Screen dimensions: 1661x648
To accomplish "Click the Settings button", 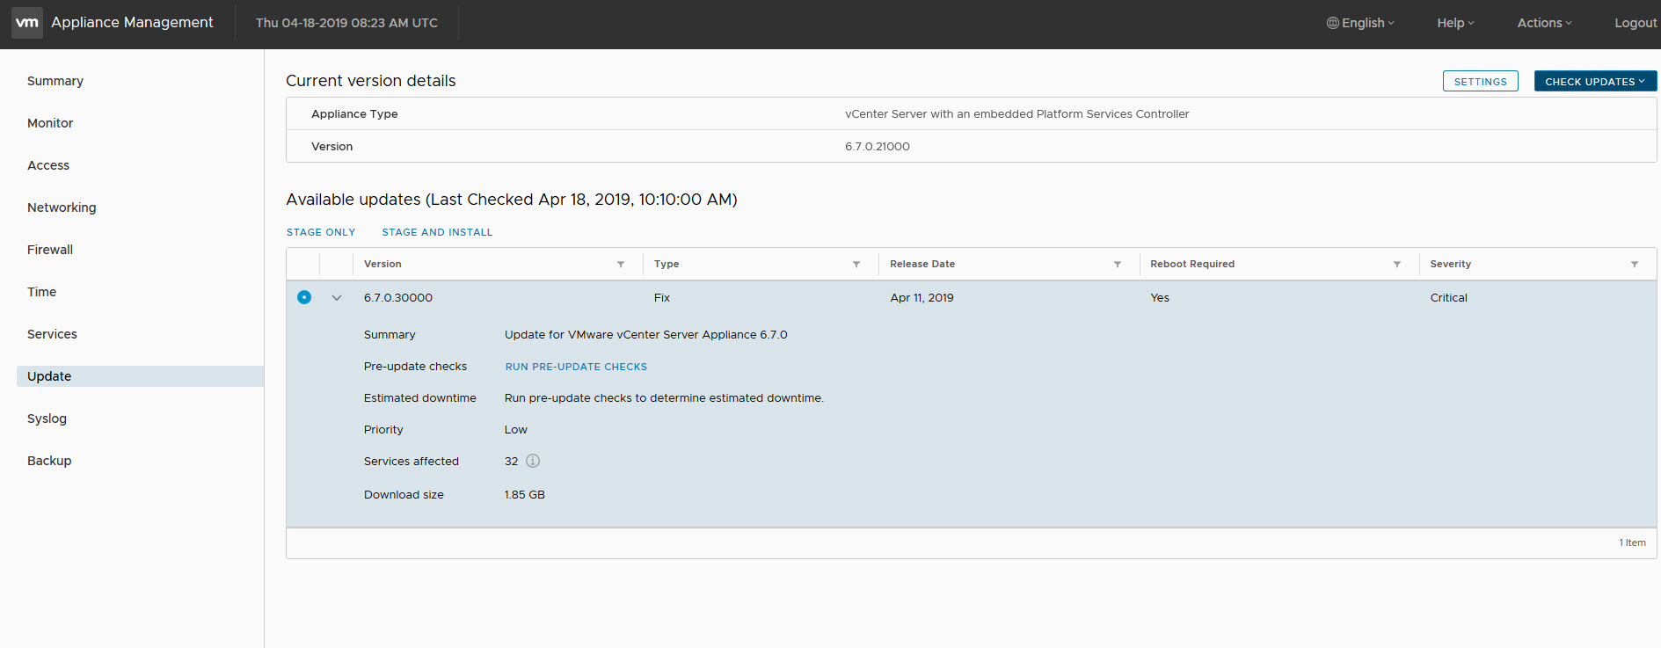I will [1480, 82].
